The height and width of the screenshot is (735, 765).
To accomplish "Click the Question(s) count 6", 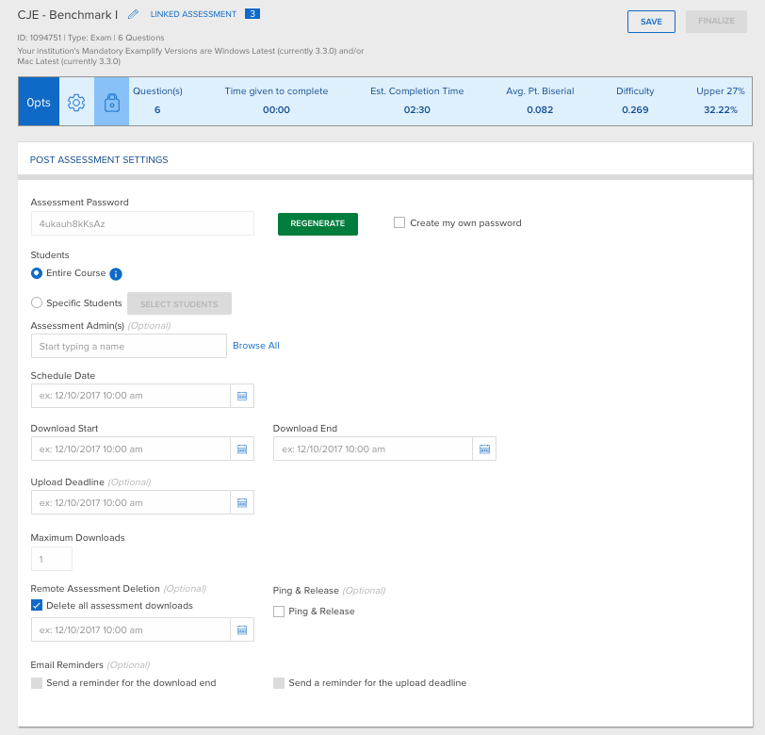I will 157,110.
